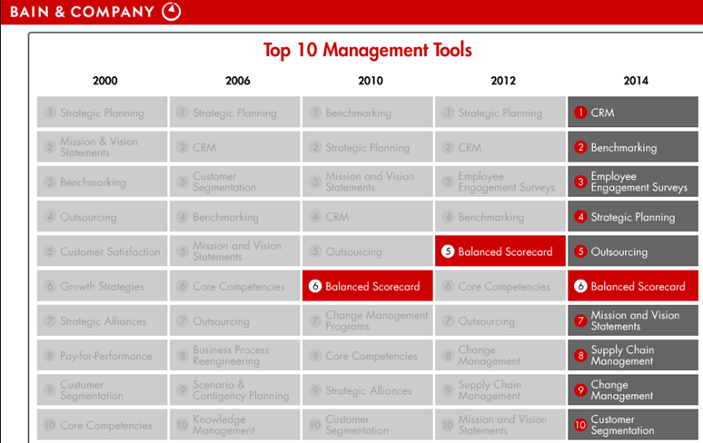The width and height of the screenshot is (703, 443).
Task: Click the 2006 column heading
Action: [238, 81]
